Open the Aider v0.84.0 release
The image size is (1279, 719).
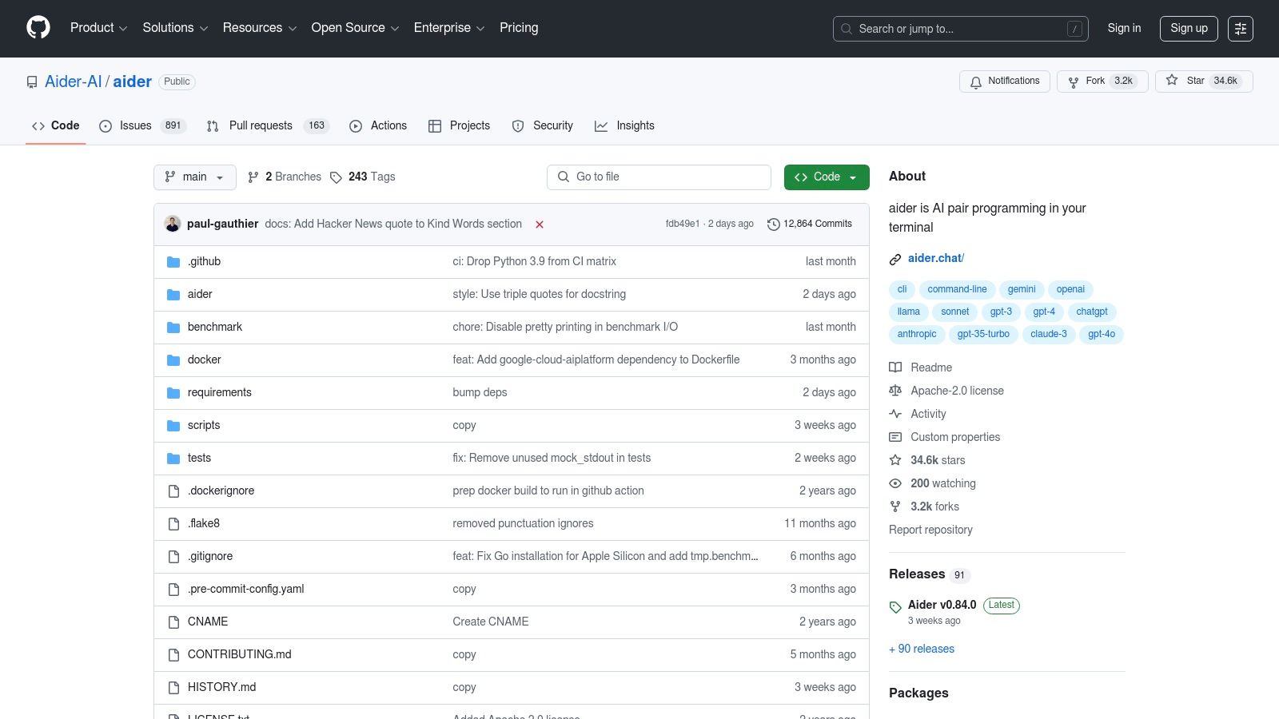point(942,605)
